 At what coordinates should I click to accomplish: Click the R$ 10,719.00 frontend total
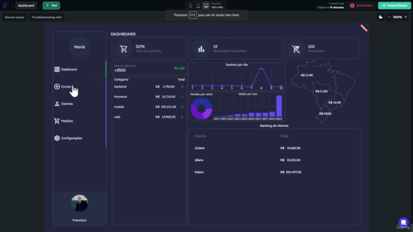165,97
